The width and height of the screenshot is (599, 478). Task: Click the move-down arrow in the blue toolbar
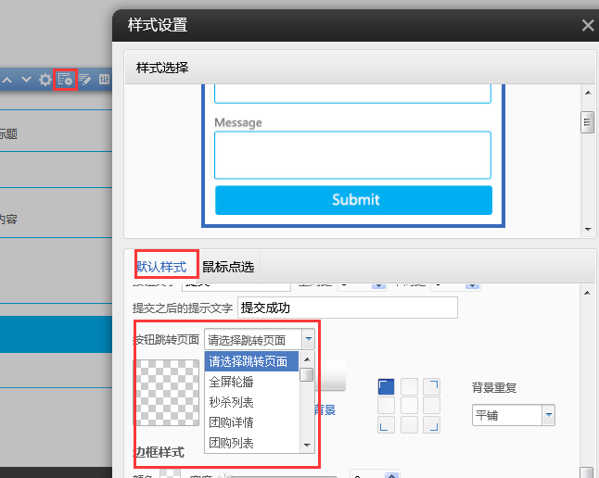pyautogui.click(x=26, y=81)
